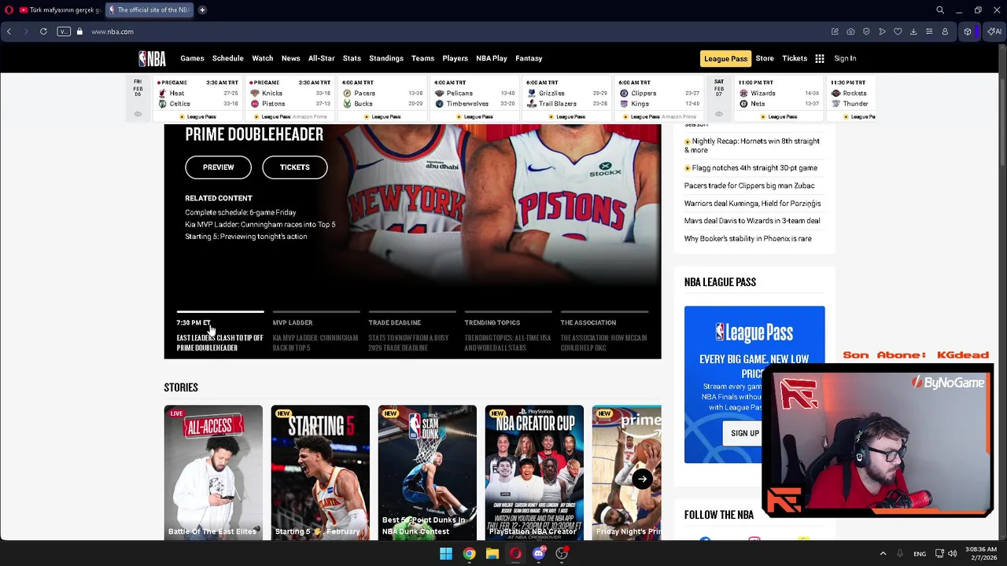Open the Stats menu item
The height and width of the screenshot is (566, 1007).
pos(352,58)
